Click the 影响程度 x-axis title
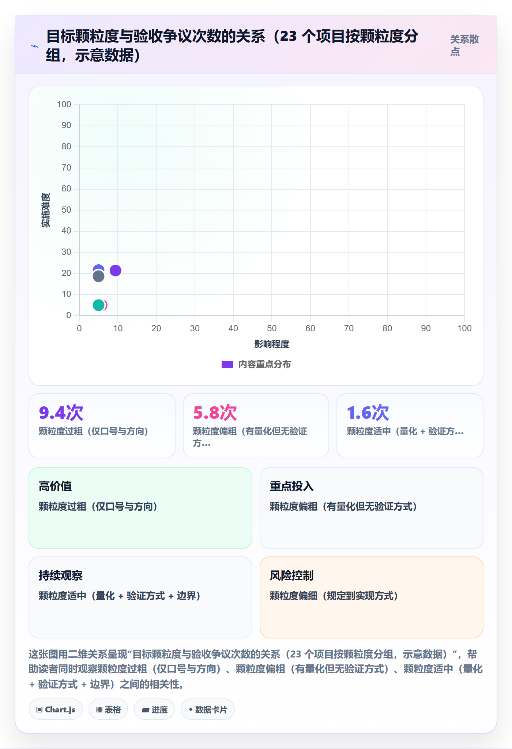Image resolution: width=512 pixels, height=749 pixels. click(272, 344)
